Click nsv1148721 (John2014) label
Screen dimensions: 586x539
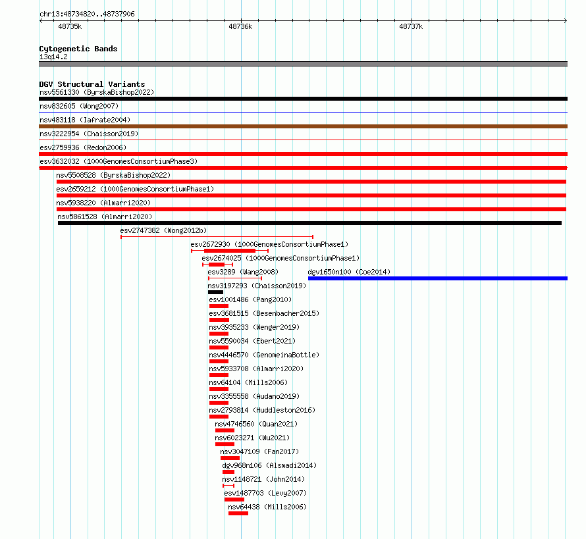tap(263, 479)
